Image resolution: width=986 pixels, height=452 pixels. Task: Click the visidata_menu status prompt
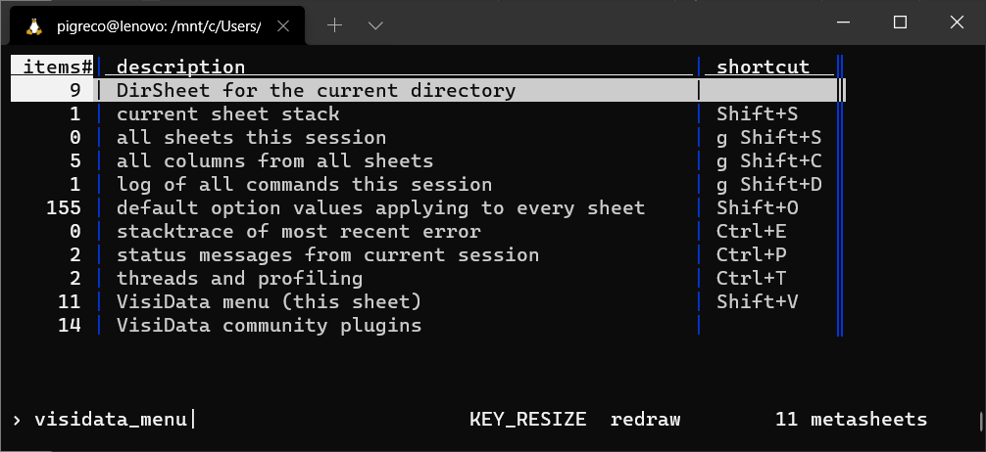110,420
